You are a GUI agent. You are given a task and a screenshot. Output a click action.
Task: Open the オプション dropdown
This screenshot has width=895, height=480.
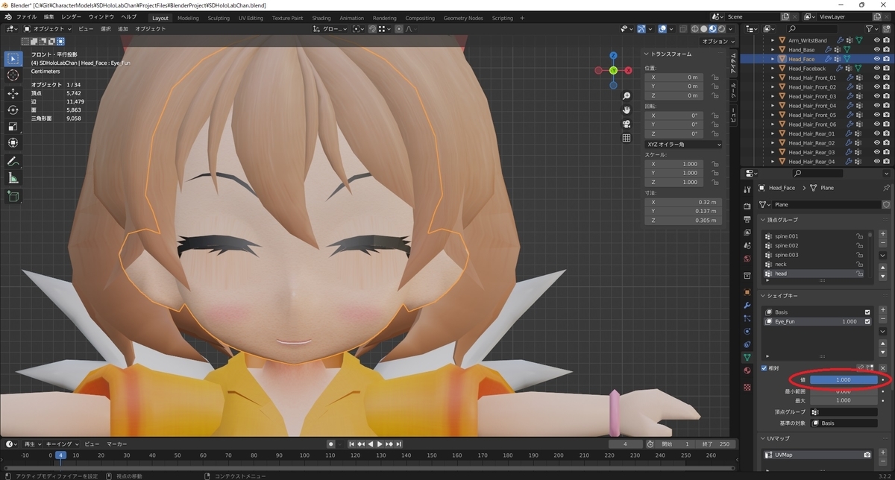(717, 42)
